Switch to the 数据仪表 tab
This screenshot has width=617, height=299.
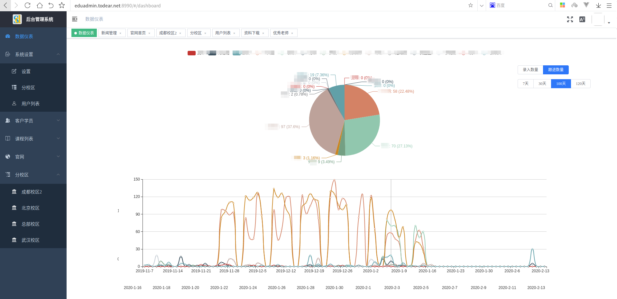click(x=84, y=33)
